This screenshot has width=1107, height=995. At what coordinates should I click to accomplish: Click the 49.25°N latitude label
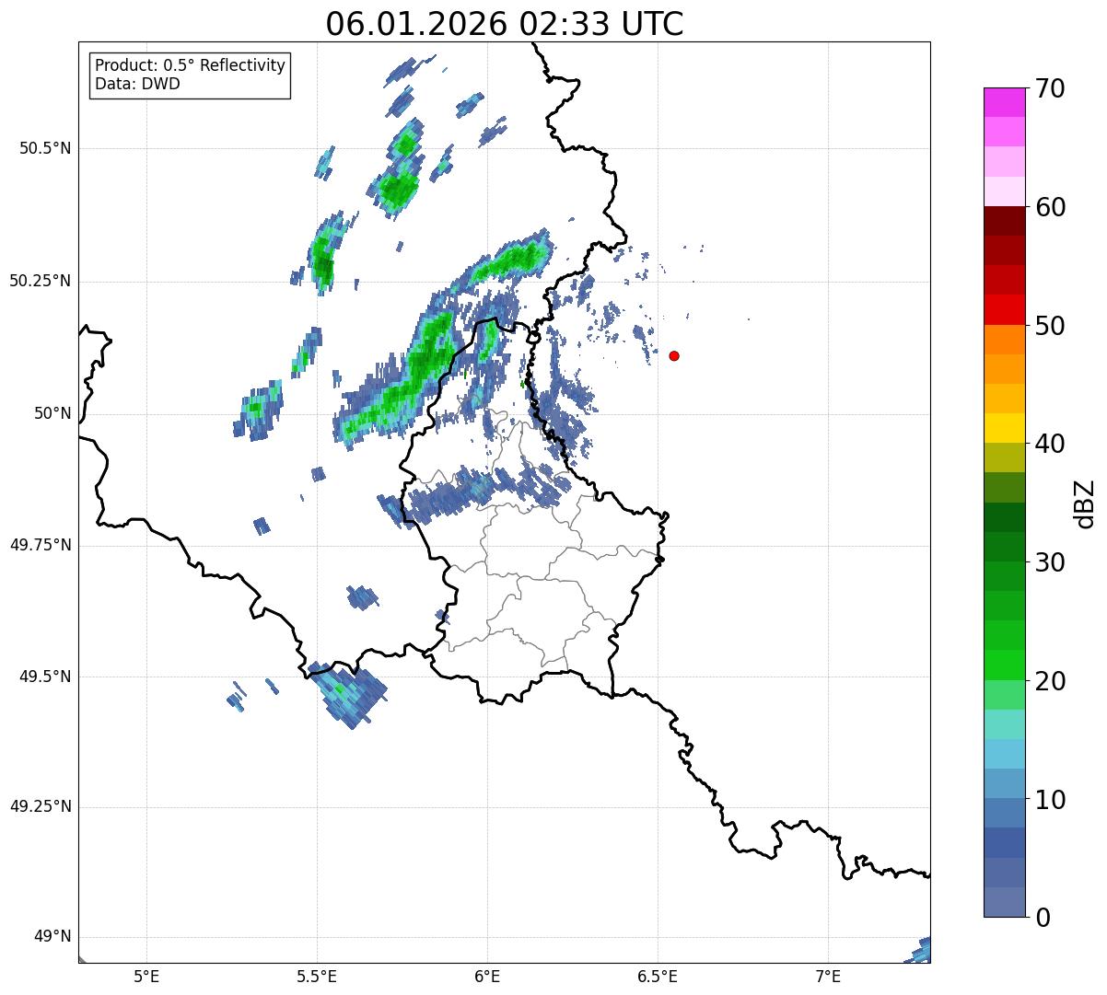click(41, 807)
